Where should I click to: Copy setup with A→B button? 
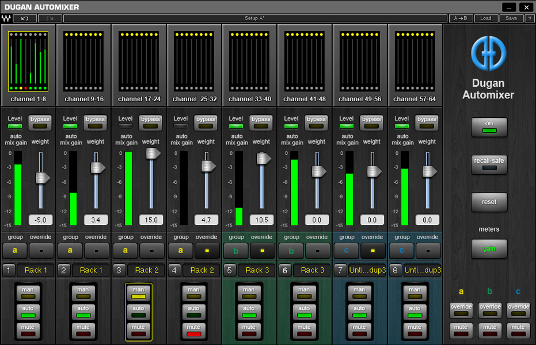coord(461,18)
